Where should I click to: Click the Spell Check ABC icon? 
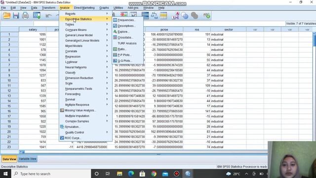click(206, 15)
